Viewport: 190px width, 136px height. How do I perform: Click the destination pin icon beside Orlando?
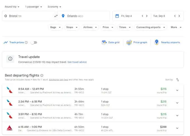tap(63, 16)
